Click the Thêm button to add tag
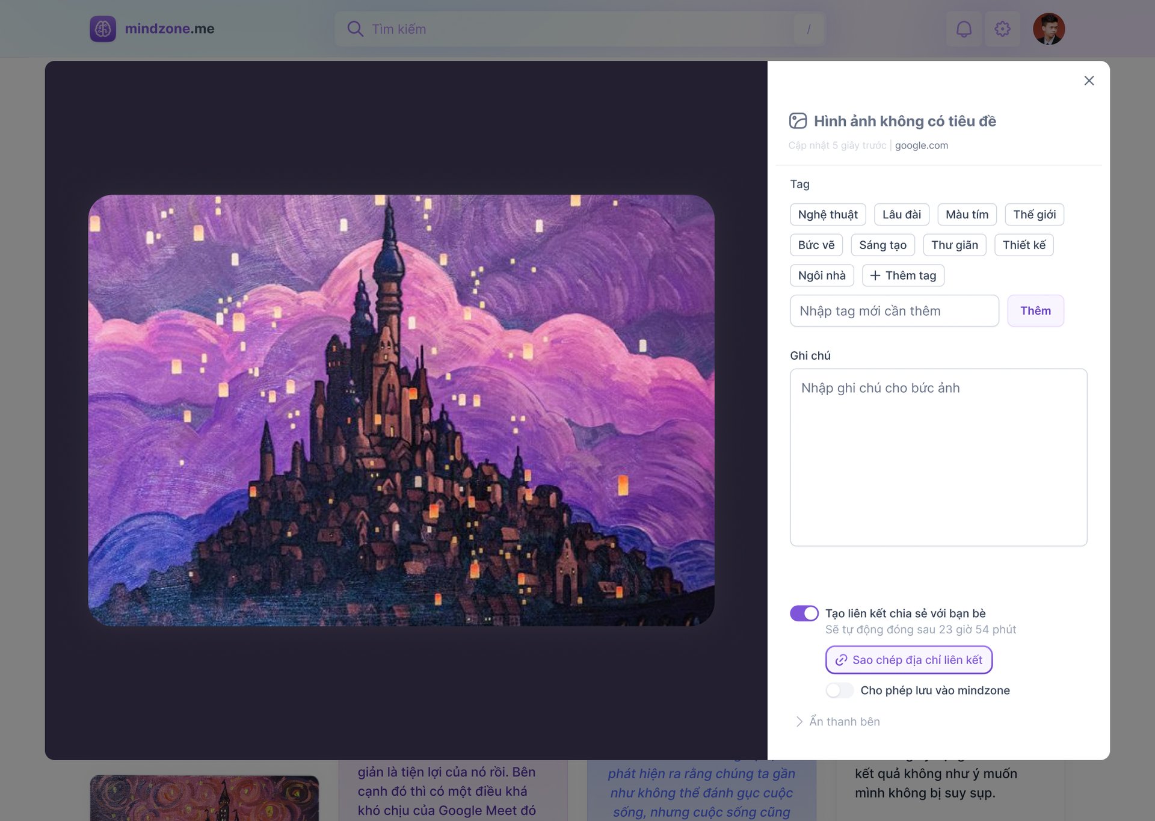Viewport: 1155px width, 821px height. (1035, 311)
